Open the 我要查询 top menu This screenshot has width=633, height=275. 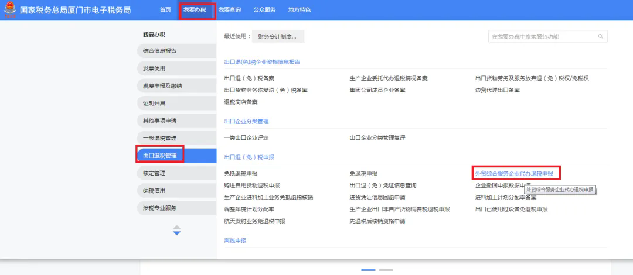click(230, 10)
